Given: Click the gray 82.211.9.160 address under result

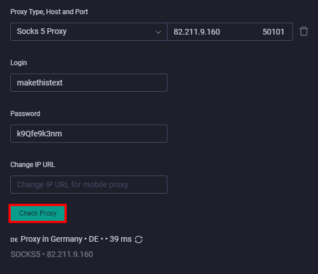Looking at the screenshot, I should coord(70,254).
